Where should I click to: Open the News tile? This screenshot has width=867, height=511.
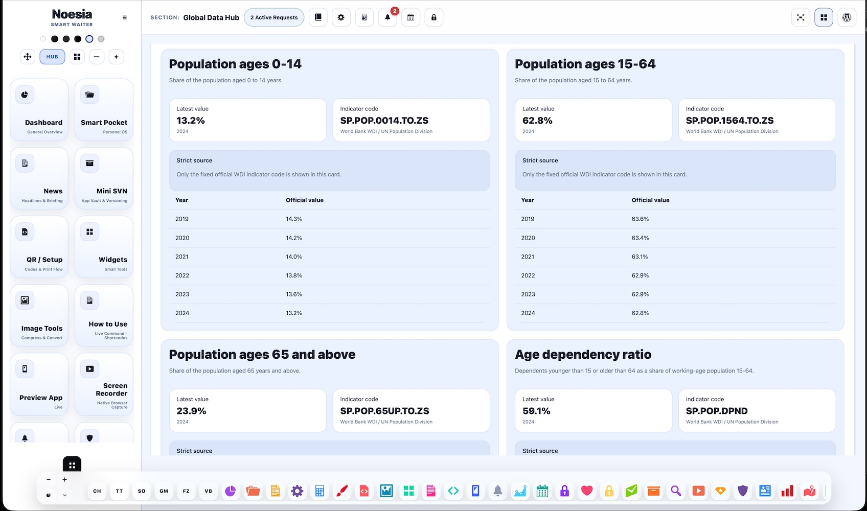click(39, 178)
